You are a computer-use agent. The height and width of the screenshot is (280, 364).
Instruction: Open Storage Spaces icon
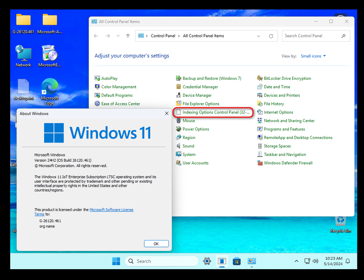pyautogui.click(x=260, y=146)
